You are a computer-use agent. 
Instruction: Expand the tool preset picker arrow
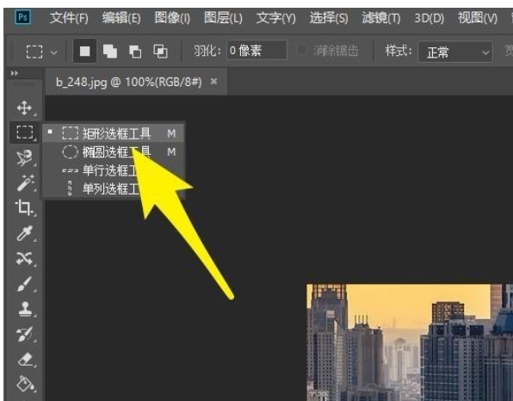pos(54,52)
